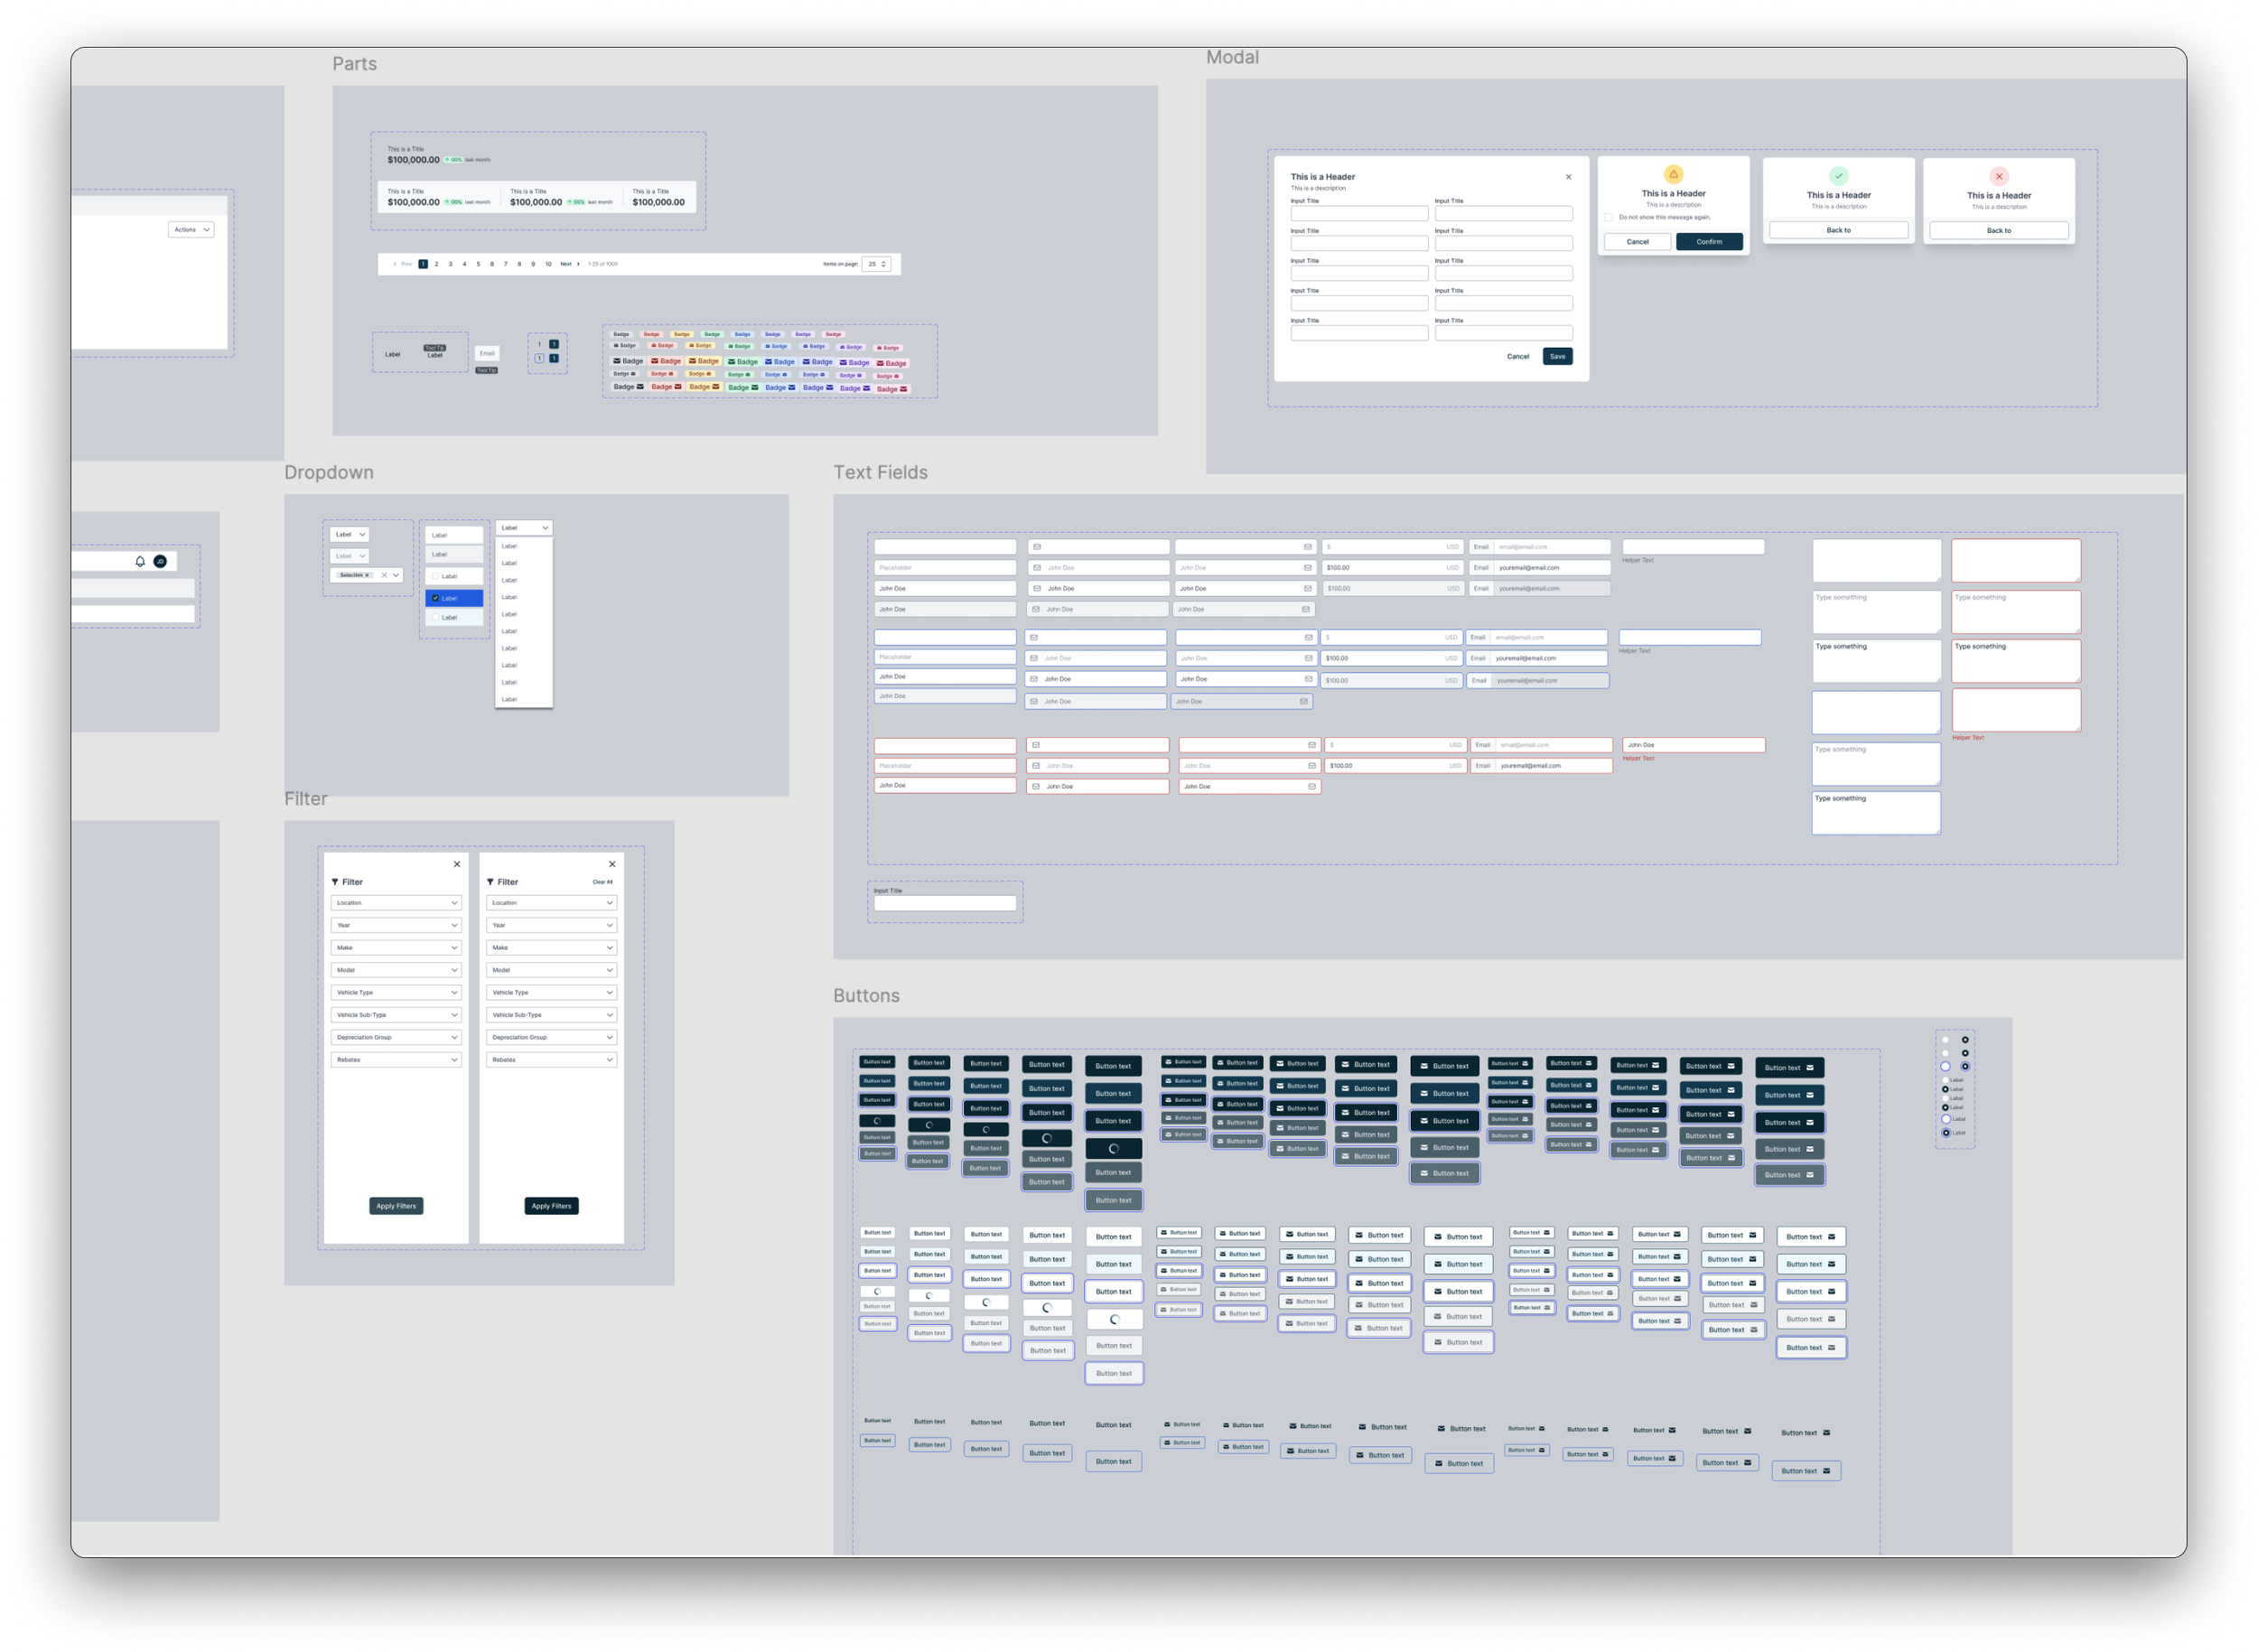Click the red X error icon
2258x1652 pixels.
pos(1998,176)
